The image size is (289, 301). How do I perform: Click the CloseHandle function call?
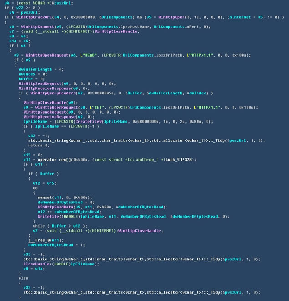(x=35, y=264)
